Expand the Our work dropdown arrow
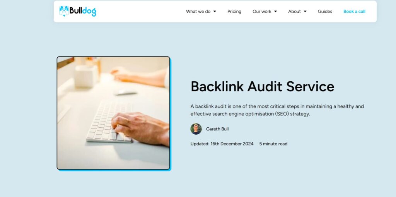396x197 pixels. tap(275, 11)
